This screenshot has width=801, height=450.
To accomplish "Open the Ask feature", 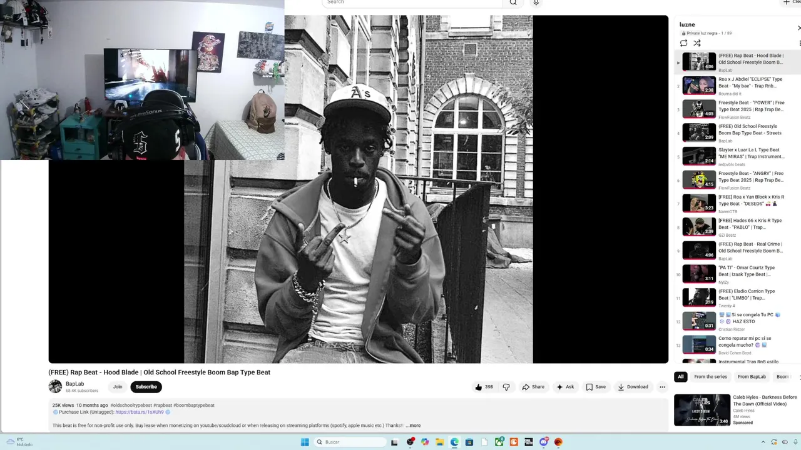I will (x=565, y=387).
